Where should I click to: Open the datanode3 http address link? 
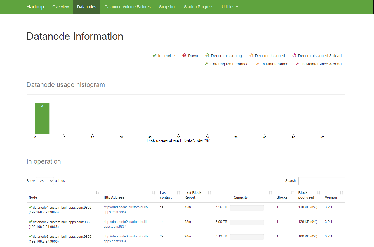[x=126, y=239]
